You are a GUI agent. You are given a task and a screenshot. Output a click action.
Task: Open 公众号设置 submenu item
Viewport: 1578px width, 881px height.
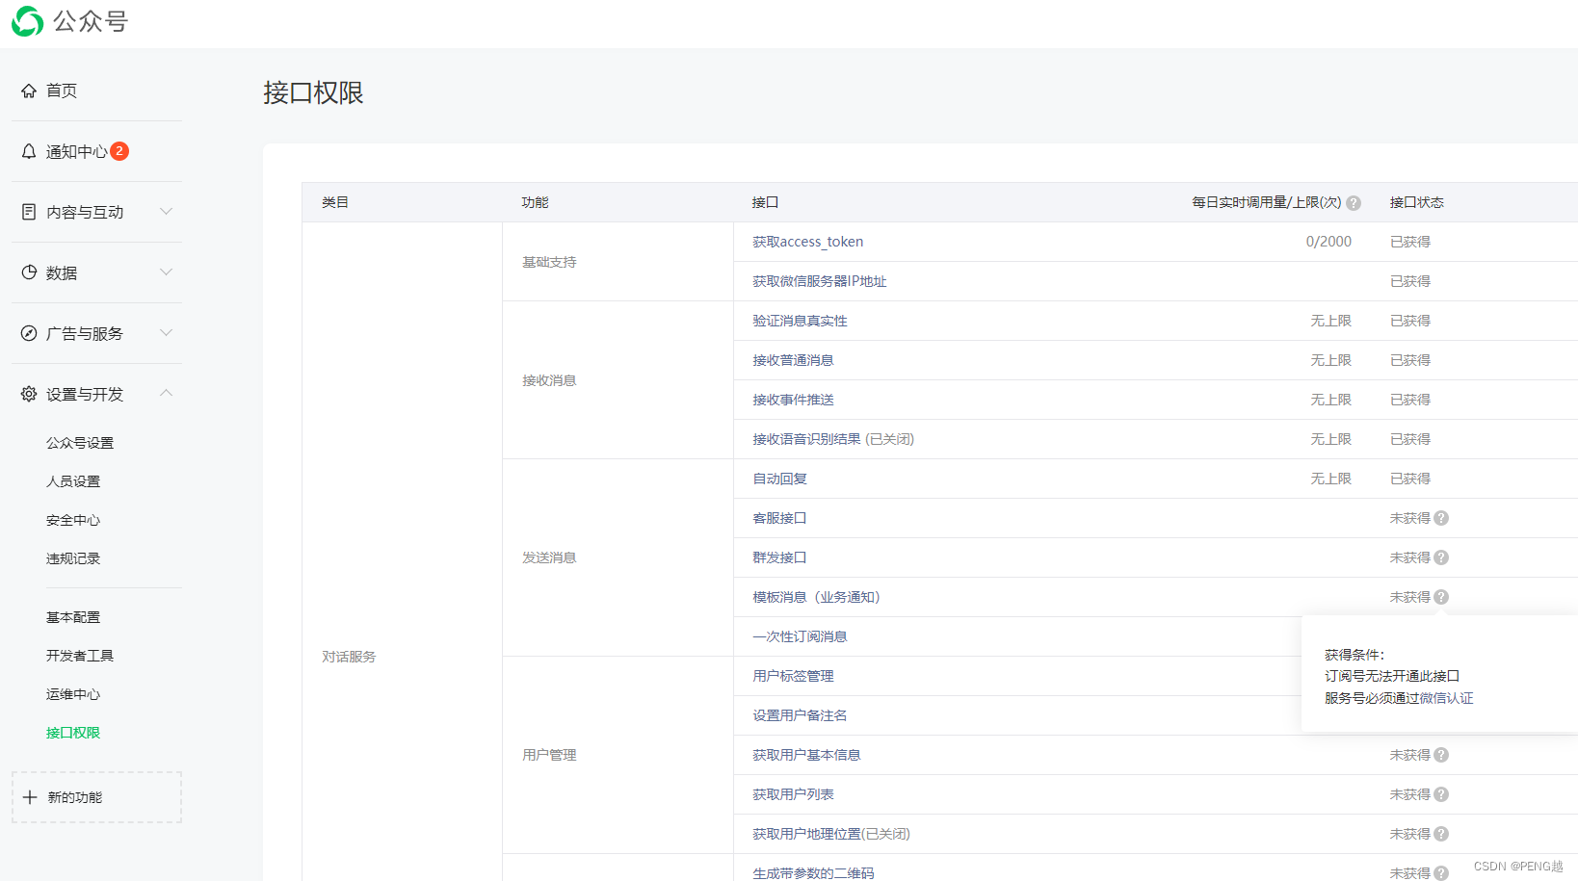point(80,443)
